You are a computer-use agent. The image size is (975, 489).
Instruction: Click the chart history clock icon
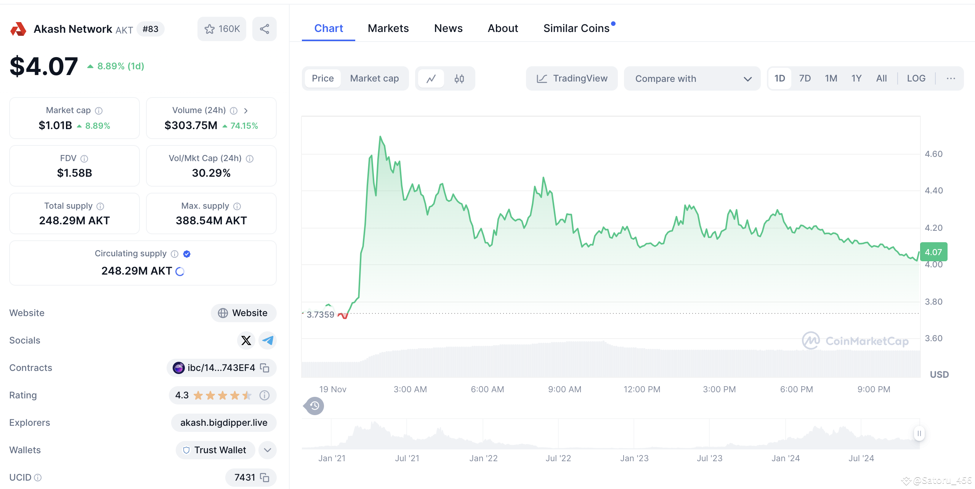tap(314, 406)
